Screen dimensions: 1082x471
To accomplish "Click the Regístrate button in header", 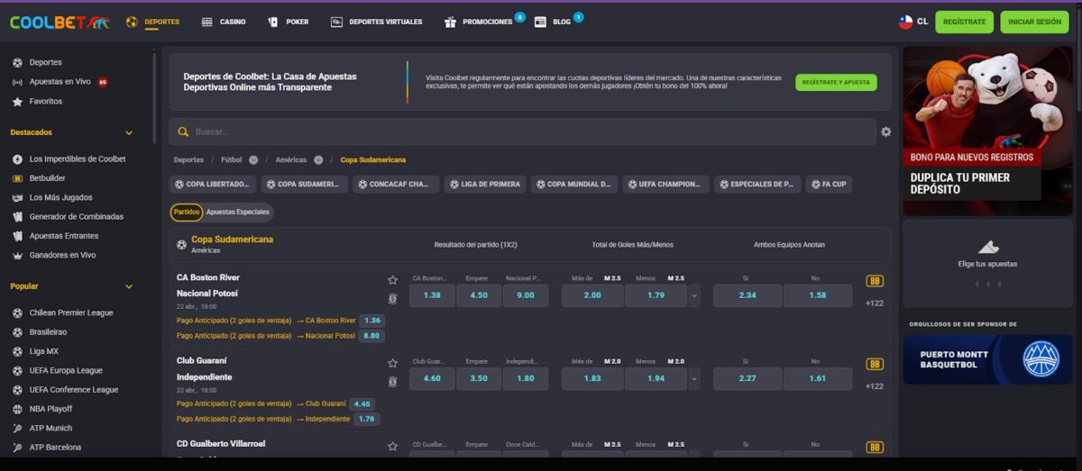I will pos(964,22).
